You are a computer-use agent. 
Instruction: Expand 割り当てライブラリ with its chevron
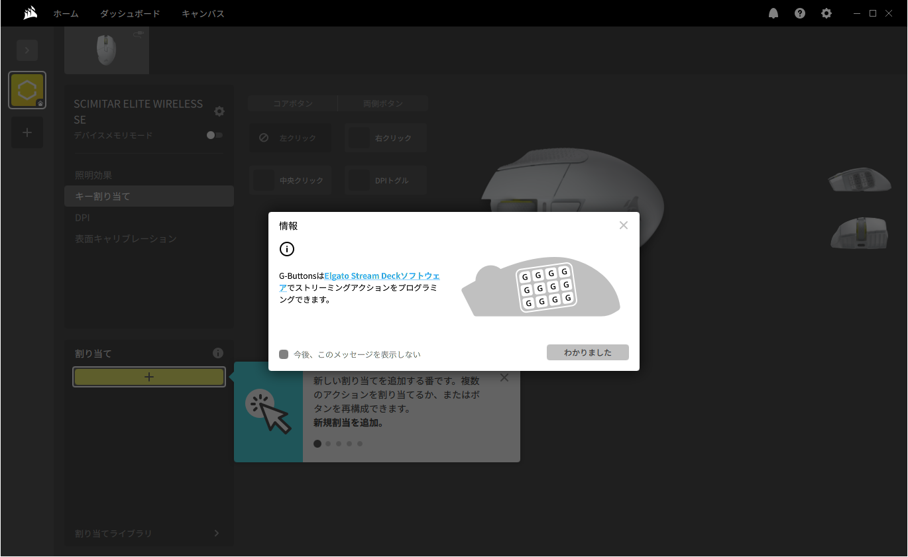click(x=216, y=533)
